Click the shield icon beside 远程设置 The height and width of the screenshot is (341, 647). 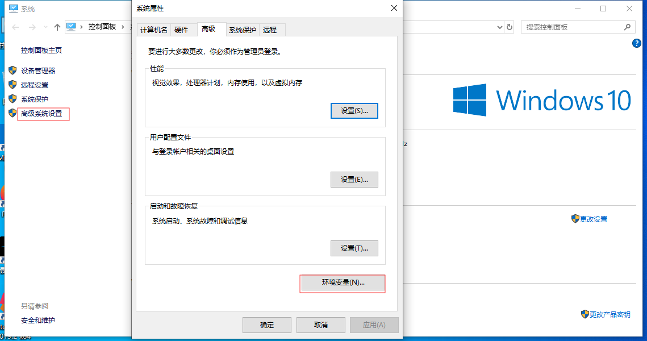tap(13, 85)
